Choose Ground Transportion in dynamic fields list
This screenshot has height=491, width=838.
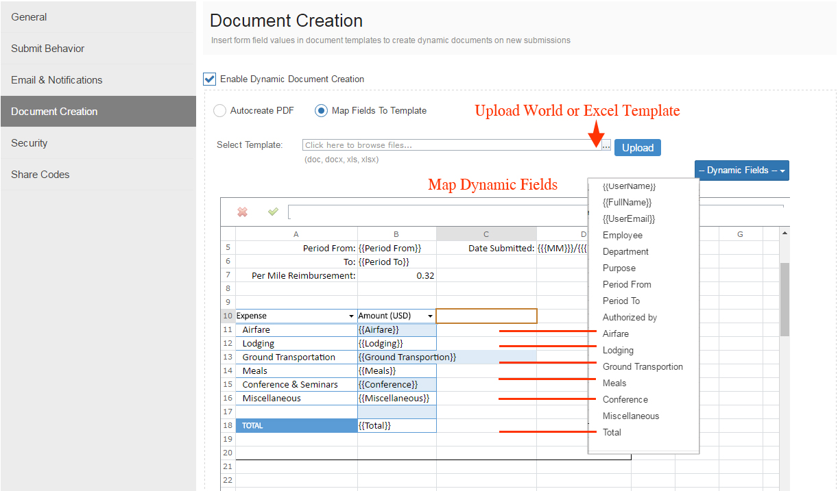coord(643,367)
